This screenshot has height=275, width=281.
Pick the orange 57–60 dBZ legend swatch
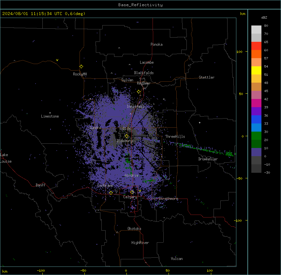pos(256,54)
